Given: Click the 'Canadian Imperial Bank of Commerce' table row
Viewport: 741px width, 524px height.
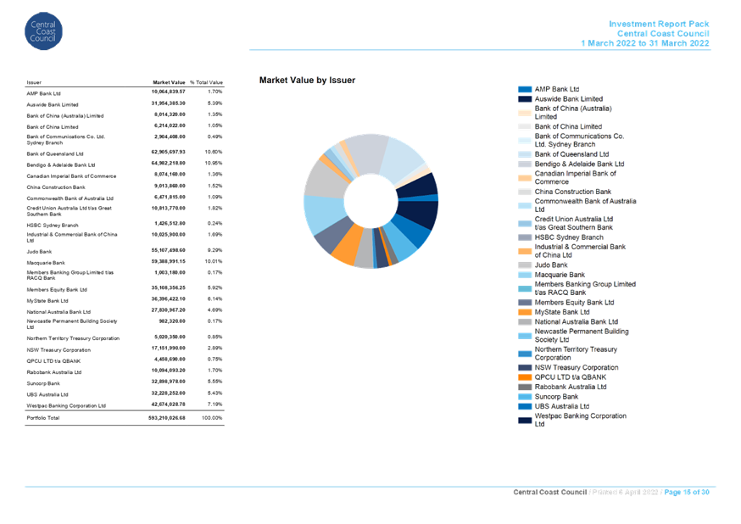Looking at the screenshot, I should [x=125, y=176].
